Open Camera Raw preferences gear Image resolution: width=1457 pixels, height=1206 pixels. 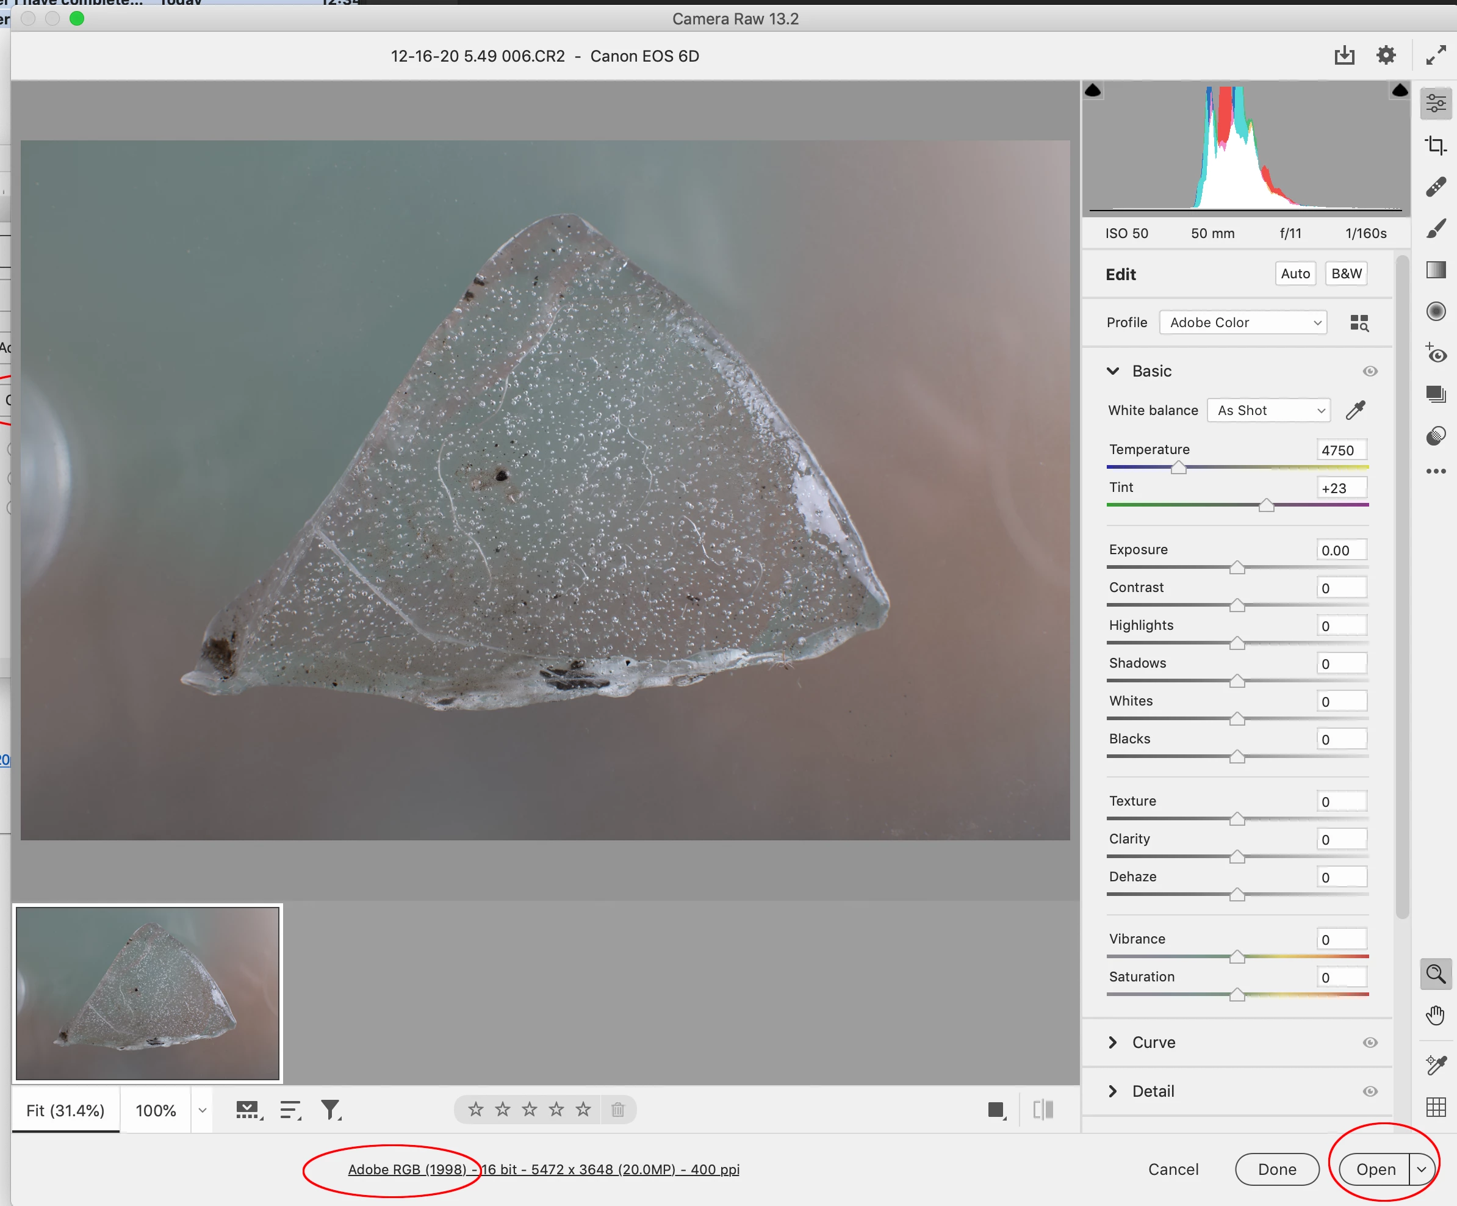coord(1386,56)
